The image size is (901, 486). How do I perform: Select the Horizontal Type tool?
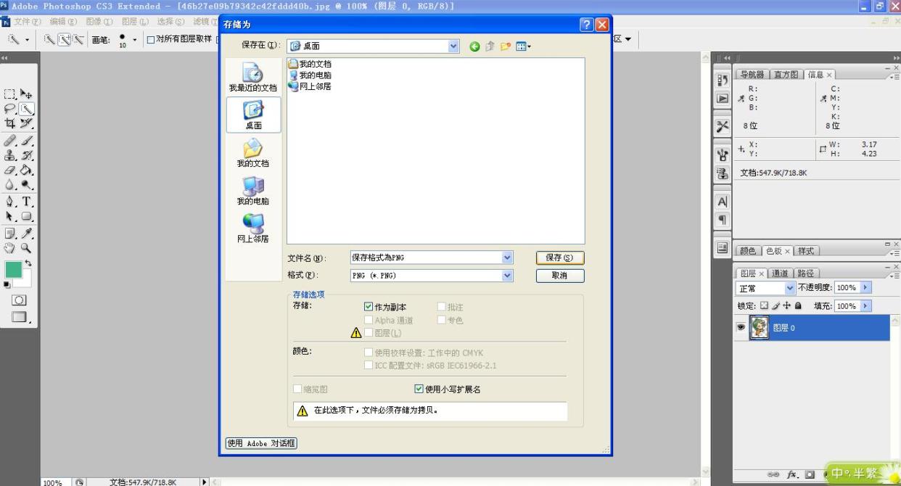coord(27,202)
